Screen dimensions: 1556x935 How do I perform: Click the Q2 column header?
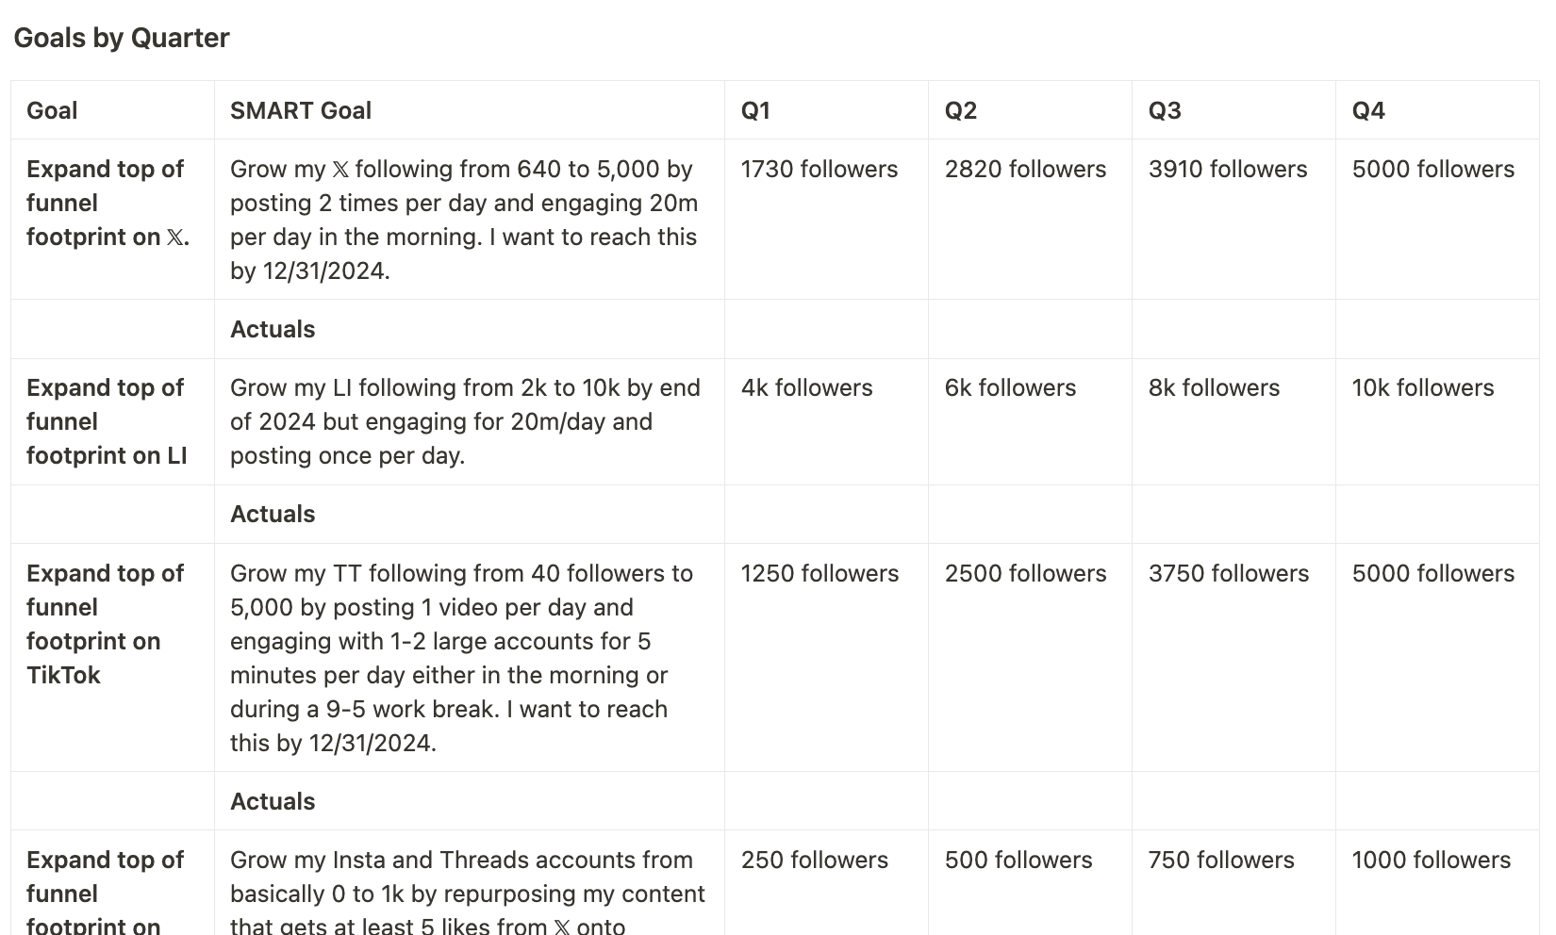(x=1031, y=110)
